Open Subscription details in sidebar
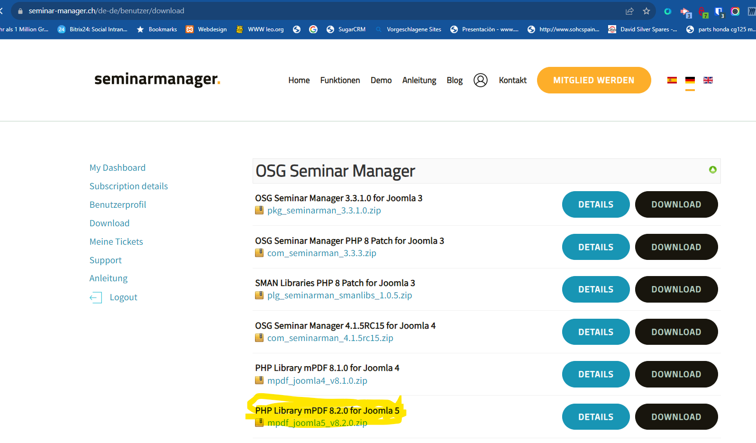756x443 pixels. [128, 186]
